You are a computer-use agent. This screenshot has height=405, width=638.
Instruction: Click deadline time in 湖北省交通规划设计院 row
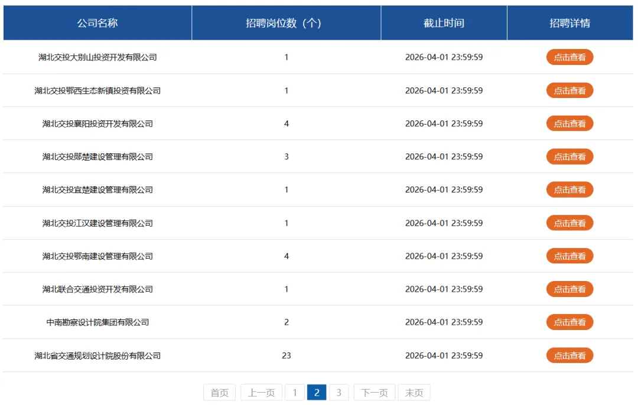444,355
